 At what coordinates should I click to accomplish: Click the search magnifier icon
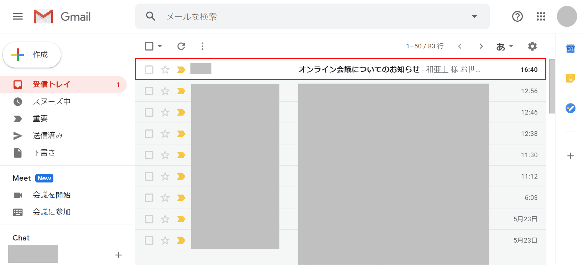pos(151,16)
